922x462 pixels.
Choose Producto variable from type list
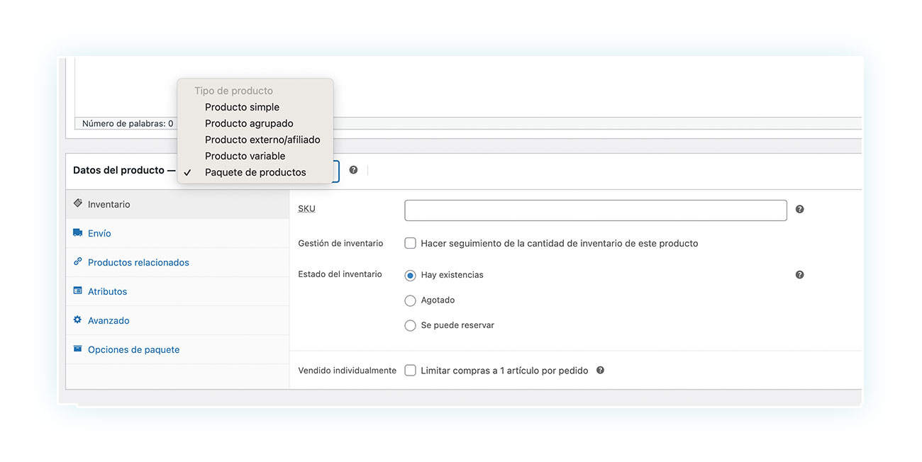pyautogui.click(x=255, y=156)
